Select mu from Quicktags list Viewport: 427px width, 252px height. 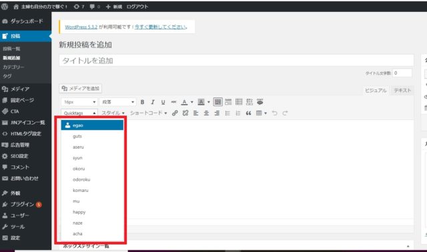(92, 201)
